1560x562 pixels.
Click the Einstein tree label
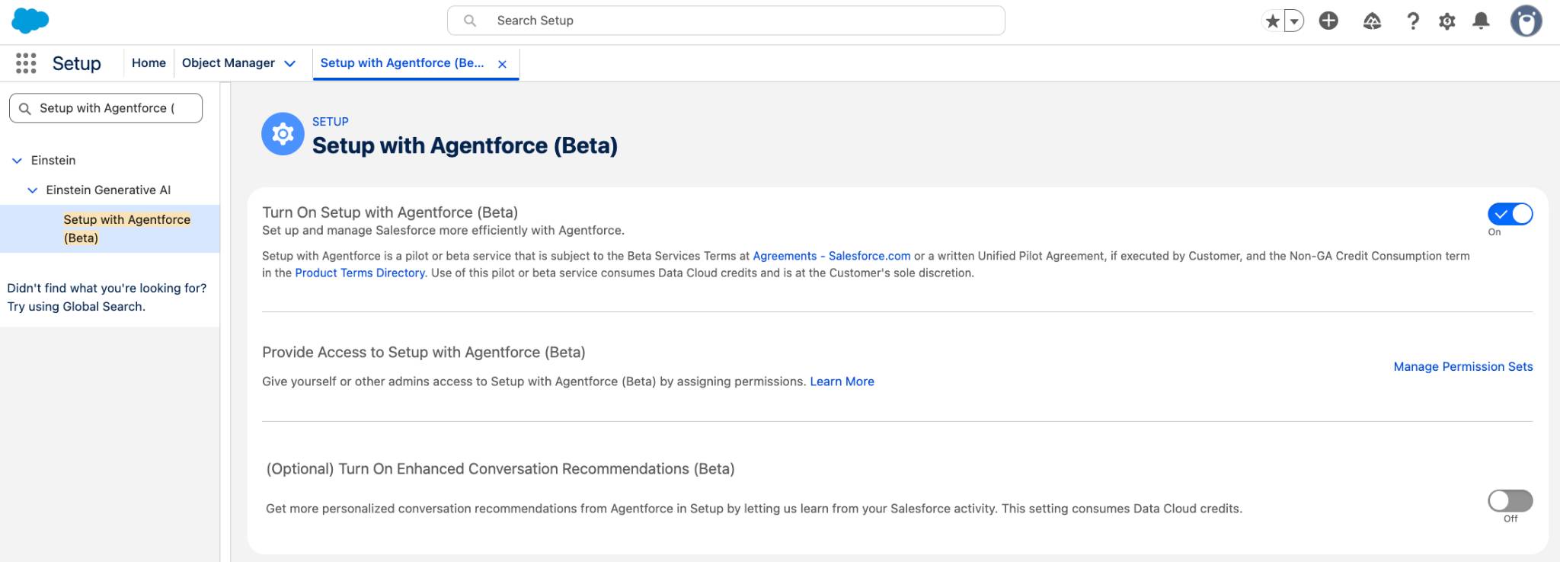pyautogui.click(x=53, y=161)
